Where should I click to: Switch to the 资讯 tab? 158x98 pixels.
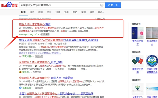[x=32, y=12]
